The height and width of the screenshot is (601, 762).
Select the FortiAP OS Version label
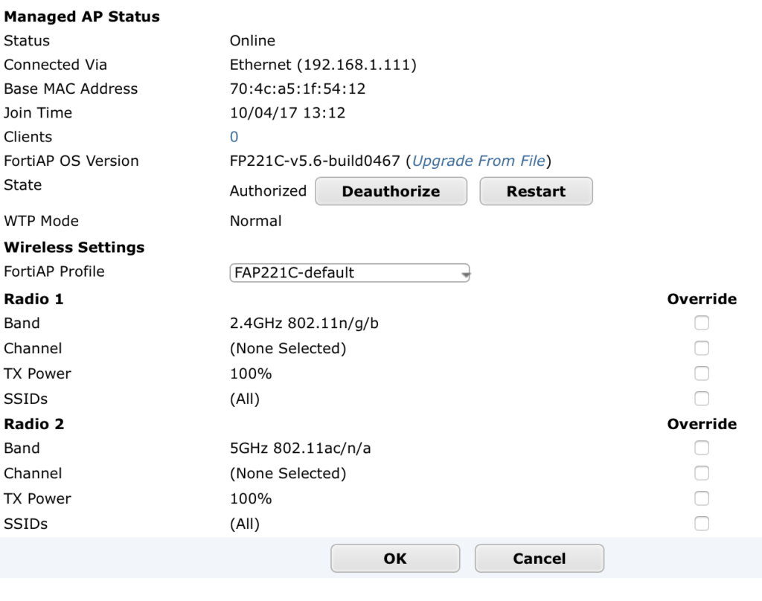point(71,161)
